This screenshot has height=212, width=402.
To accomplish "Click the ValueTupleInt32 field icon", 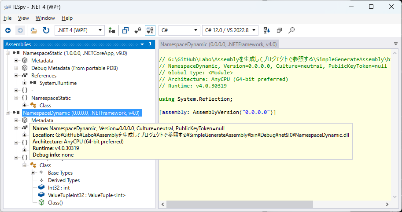I will pyautogui.click(x=41, y=195).
